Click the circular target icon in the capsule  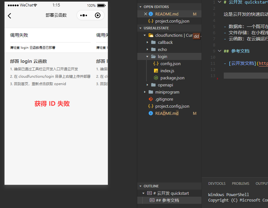pos(97,15)
